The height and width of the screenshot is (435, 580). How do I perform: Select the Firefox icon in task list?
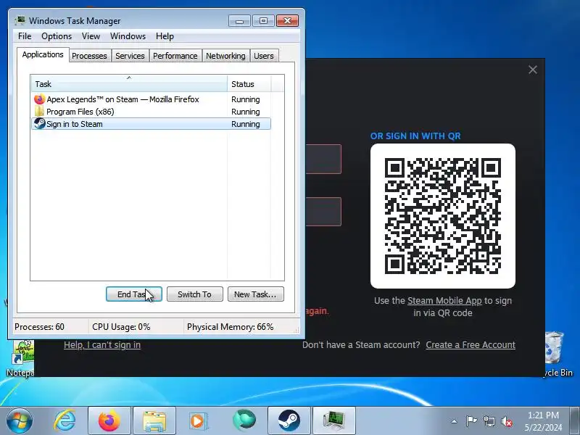coord(39,99)
